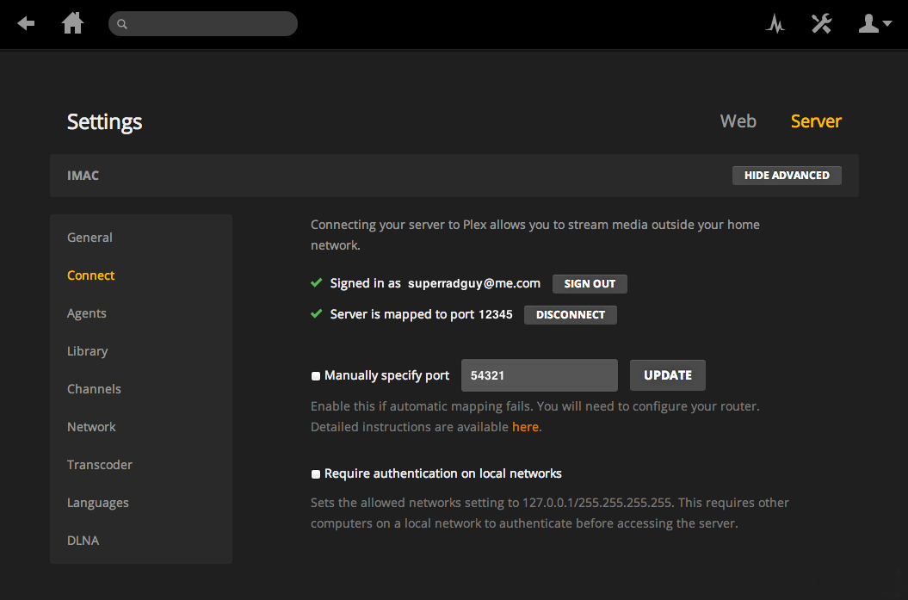Screen dimensions: 908x600
Task: Click the Settings page heading
Action: click(x=105, y=121)
